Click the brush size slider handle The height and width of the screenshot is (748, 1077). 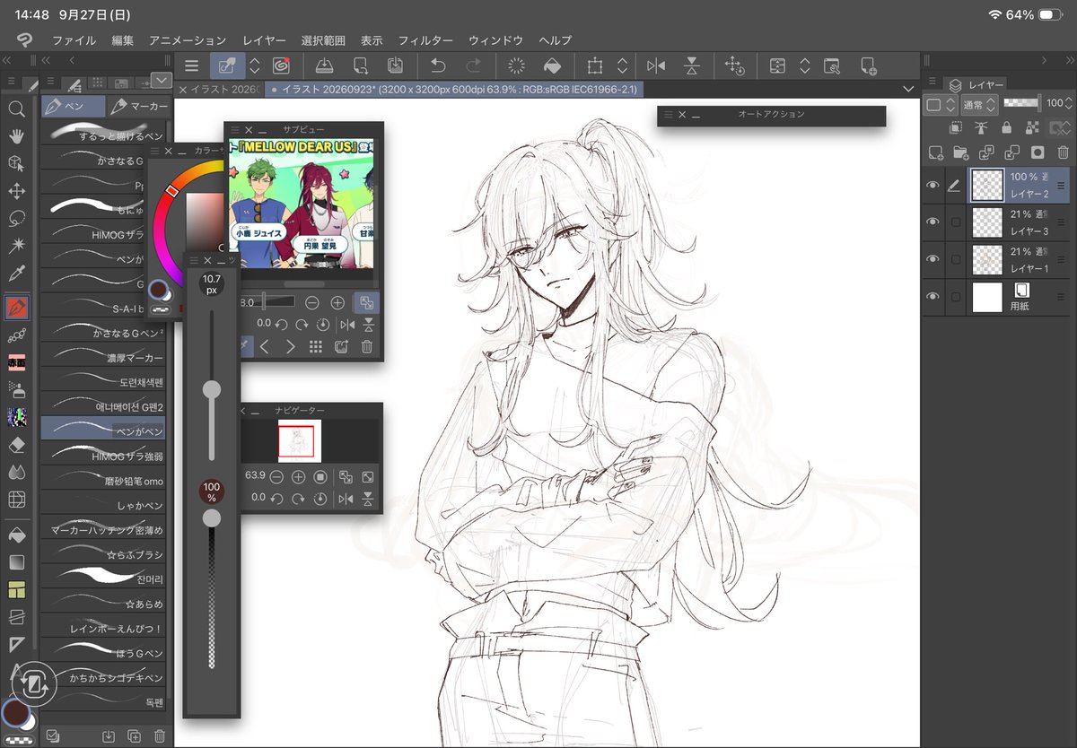click(212, 389)
